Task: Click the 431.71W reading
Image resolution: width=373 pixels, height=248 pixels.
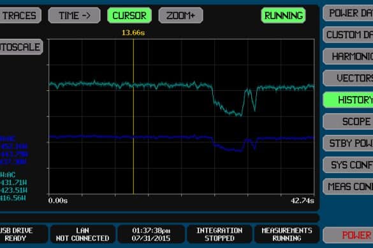Action: coord(13,183)
